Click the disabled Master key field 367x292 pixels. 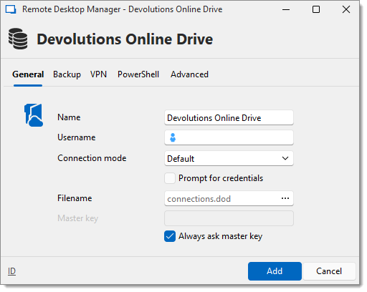pyautogui.click(x=229, y=218)
